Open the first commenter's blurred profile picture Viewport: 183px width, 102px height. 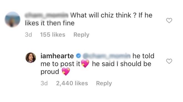12,19
